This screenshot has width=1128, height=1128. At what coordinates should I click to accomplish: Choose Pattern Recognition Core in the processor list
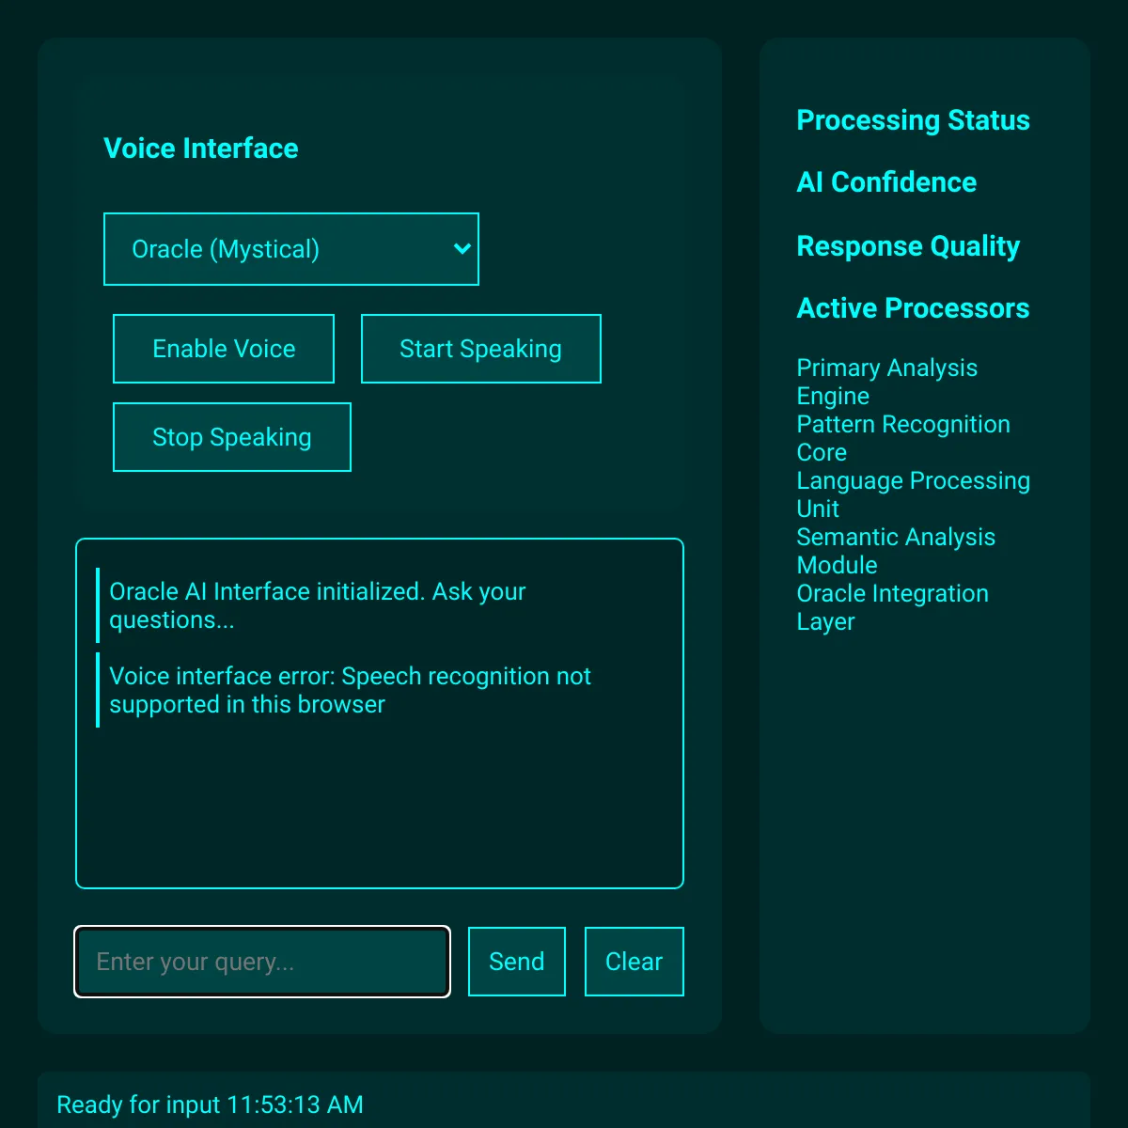coord(902,438)
